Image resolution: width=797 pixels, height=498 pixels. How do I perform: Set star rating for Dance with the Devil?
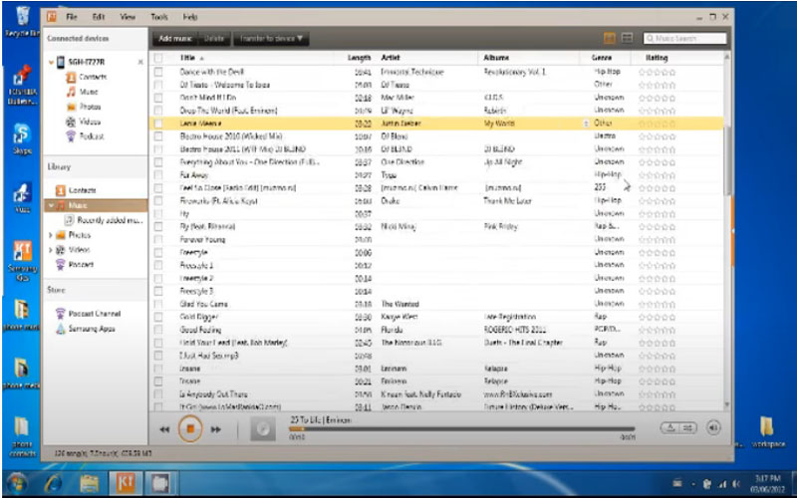click(x=658, y=72)
